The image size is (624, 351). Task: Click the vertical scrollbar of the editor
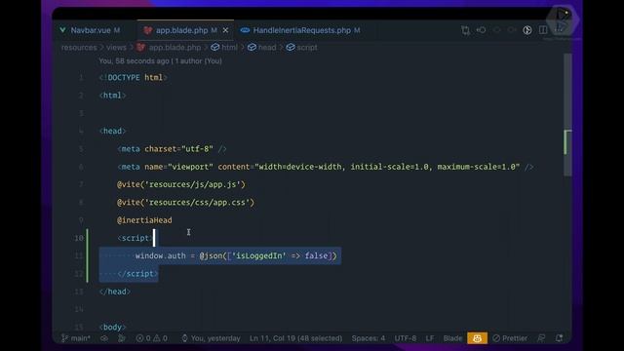(567, 115)
